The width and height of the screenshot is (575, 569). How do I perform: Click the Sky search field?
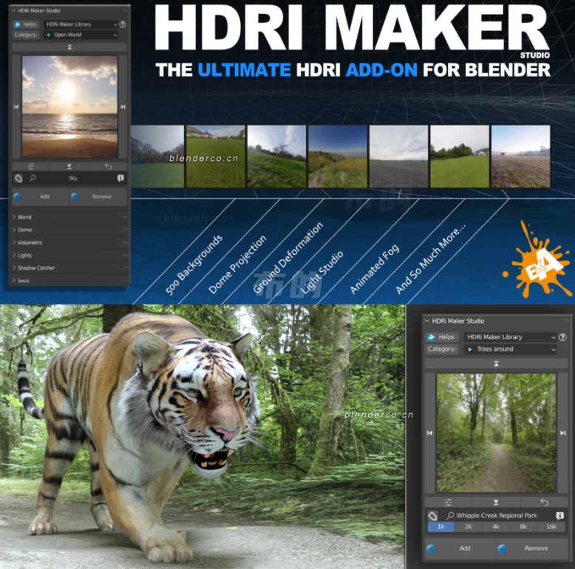pos(73,178)
